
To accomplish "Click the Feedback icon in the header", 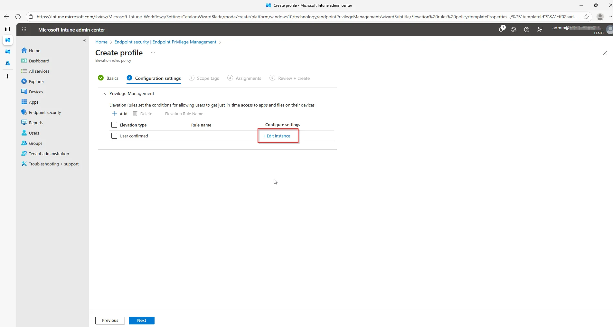I will click(540, 30).
